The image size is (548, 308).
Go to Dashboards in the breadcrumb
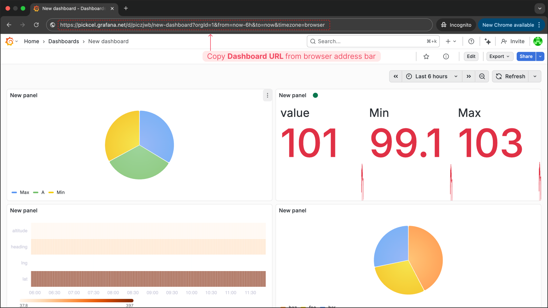coord(64,41)
